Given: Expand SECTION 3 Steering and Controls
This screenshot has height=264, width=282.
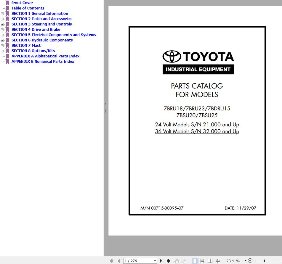Looking at the screenshot, I should point(2,24).
